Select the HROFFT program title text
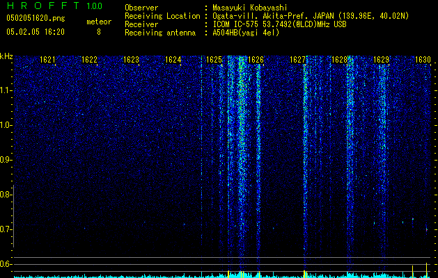The height and width of the screenshot is (278, 438). click(43, 6)
